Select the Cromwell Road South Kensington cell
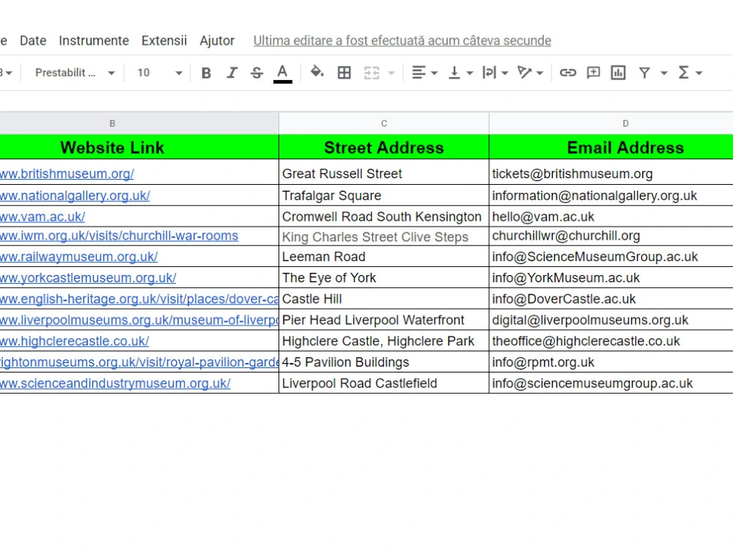 [384, 216]
